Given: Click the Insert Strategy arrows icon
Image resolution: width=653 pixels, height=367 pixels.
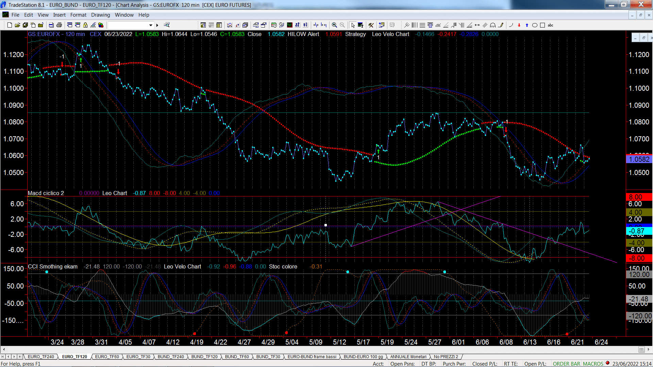Looking at the screenshot, I should click(x=237, y=25).
